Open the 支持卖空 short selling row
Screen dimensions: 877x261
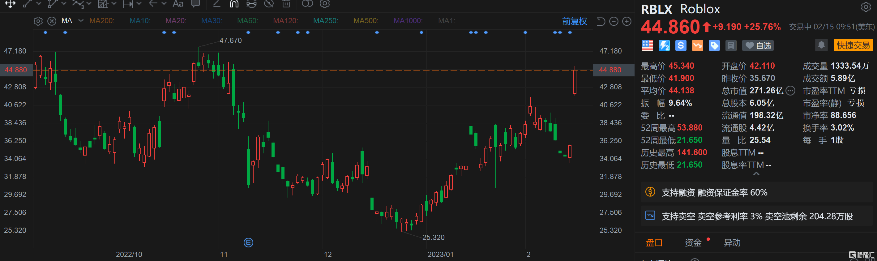point(757,216)
